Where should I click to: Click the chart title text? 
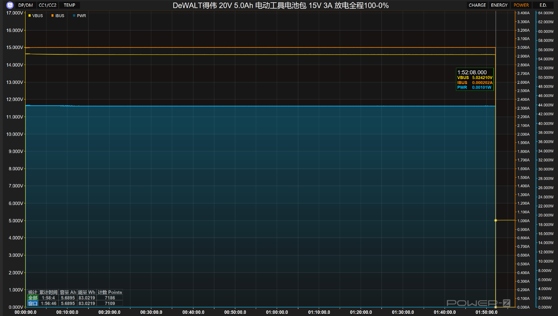[x=280, y=6]
